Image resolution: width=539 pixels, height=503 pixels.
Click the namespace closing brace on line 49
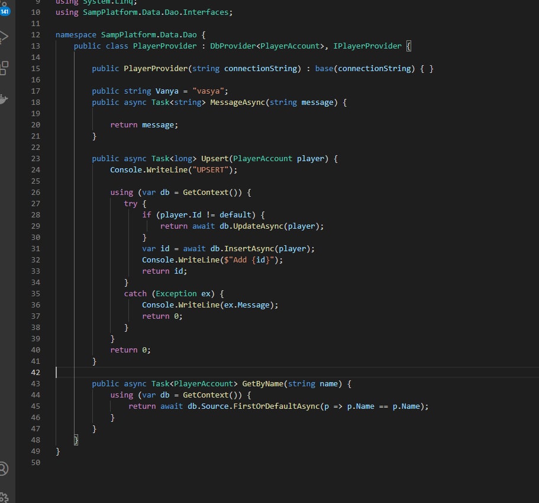tap(58, 451)
